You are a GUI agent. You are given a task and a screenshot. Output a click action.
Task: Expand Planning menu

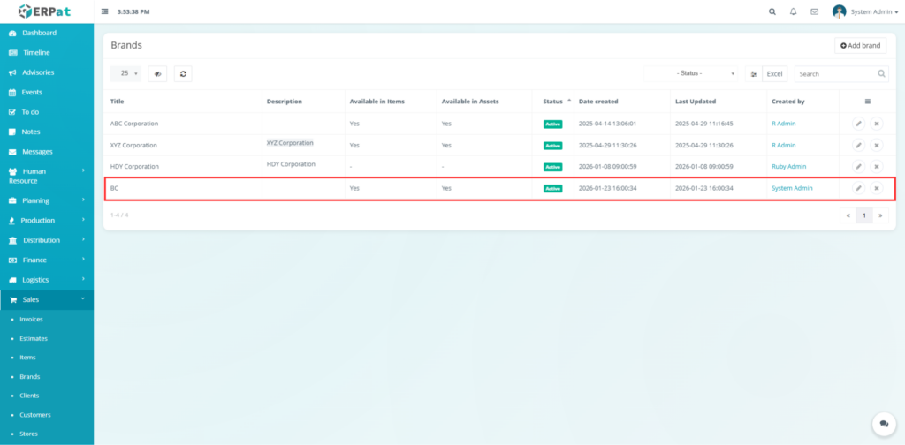(47, 200)
